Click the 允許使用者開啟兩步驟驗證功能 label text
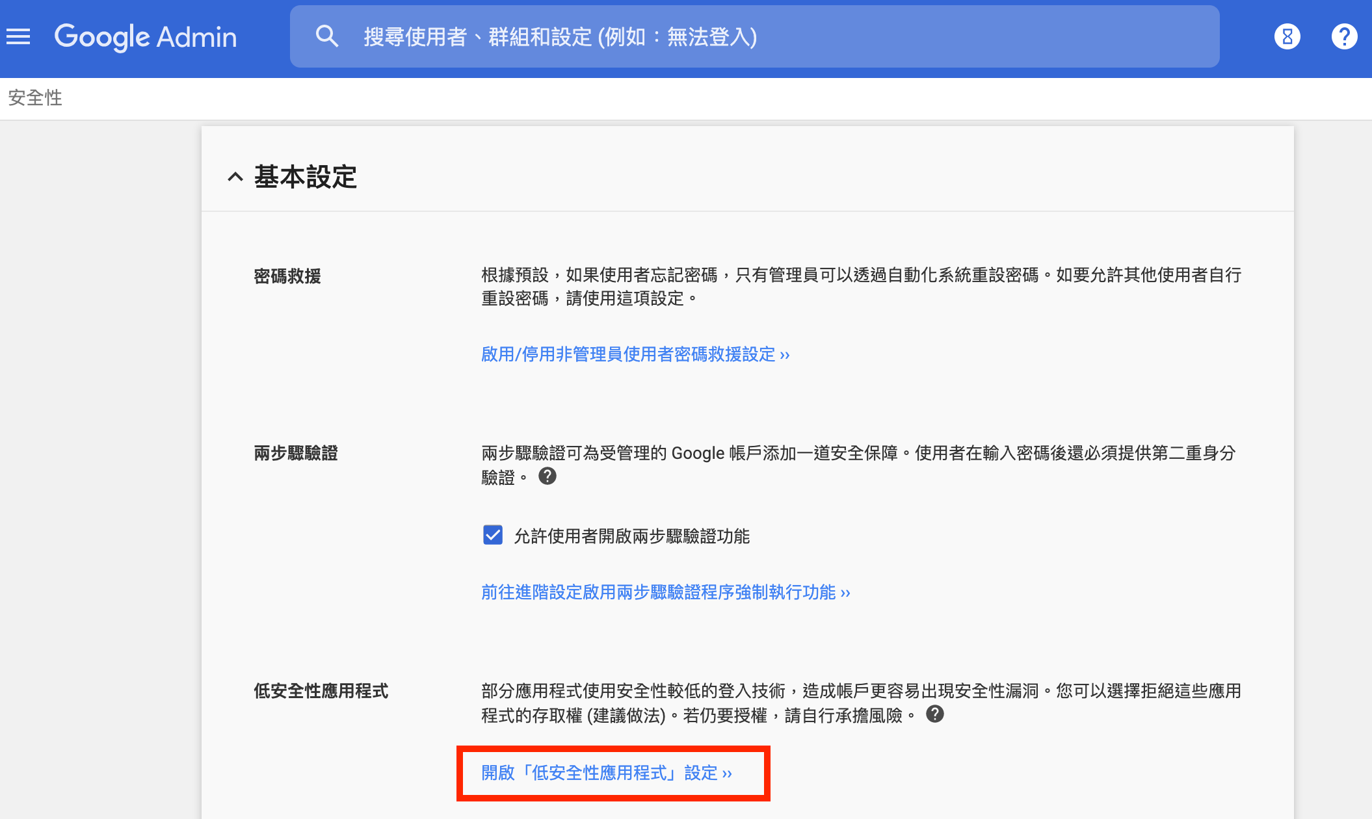1372x819 pixels. click(631, 536)
